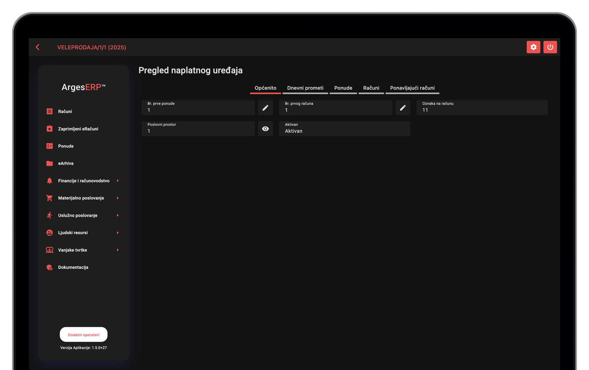This screenshot has width=589, height=370.
Task: Open the Dokumentacija sidebar item
Action: [x=73, y=267]
